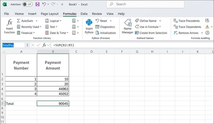Viewport: 214px width, 124px height.
Task: Click Trace Precedents icon
Action: click(176, 21)
